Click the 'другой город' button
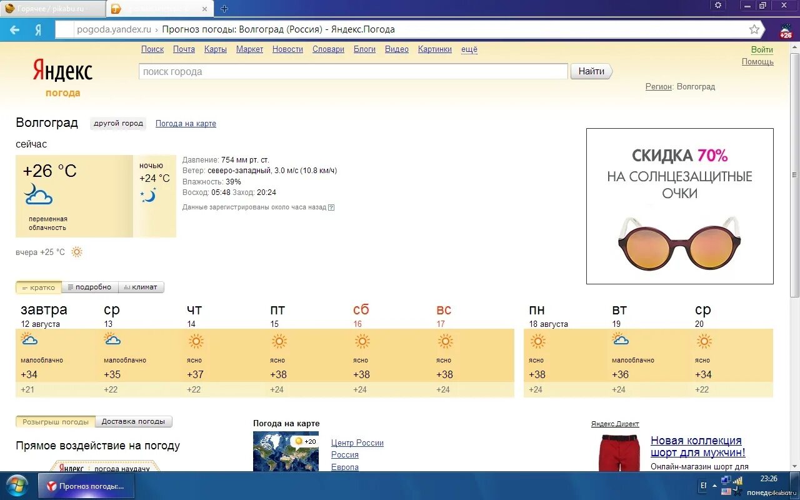This screenshot has height=500, width=800. (x=119, y=123)
